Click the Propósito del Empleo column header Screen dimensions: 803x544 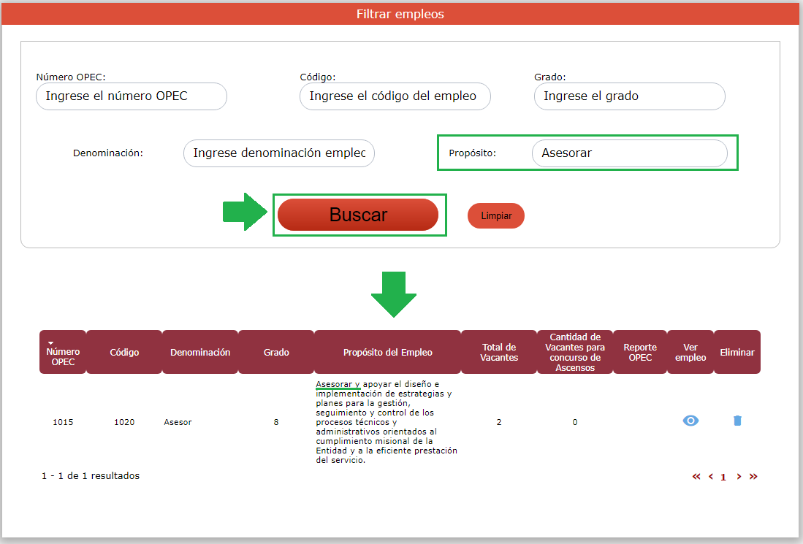pos(387,353)
